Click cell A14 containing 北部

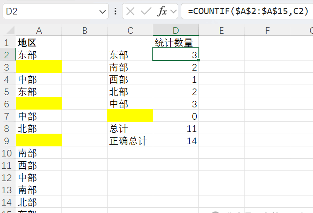(39, 202)
